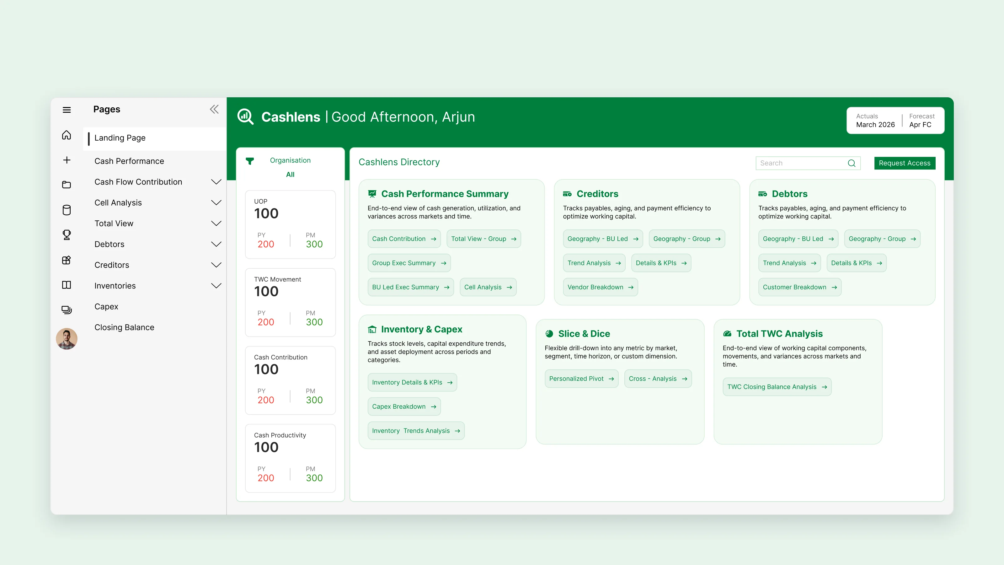
Task: Click the home icon in sidebar
Action: tap(67, 135)
